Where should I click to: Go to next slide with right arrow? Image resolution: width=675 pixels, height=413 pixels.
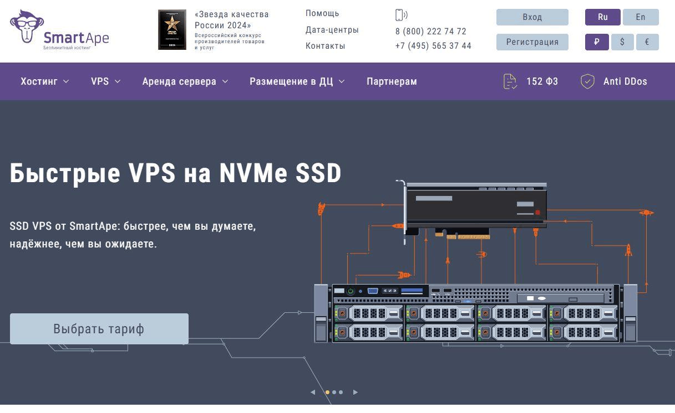[x=356, y=392]
